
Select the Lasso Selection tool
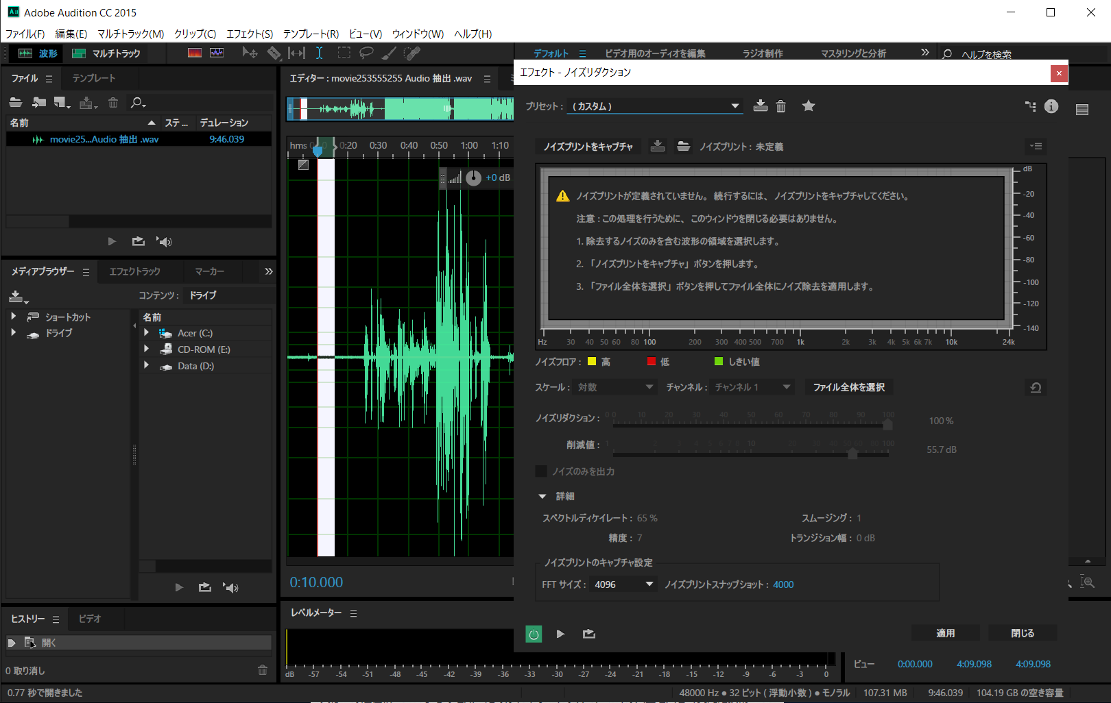(366, 53)
